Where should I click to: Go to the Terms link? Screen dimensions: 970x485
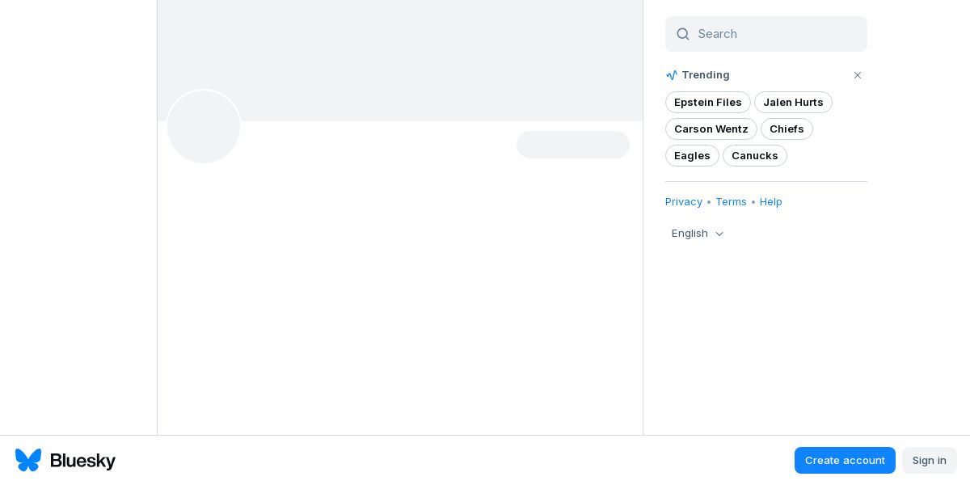[731, 202]
